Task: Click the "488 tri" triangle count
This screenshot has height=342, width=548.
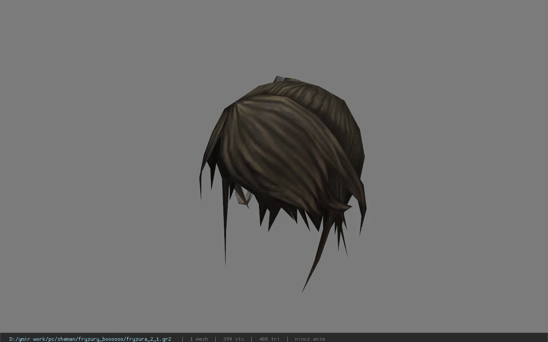Action: pos(269,339)
